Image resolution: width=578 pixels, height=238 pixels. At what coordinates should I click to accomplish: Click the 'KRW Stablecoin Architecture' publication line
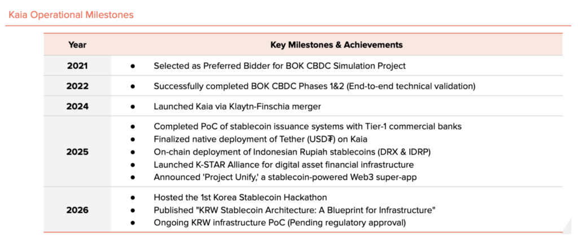[x=295, y=210]
